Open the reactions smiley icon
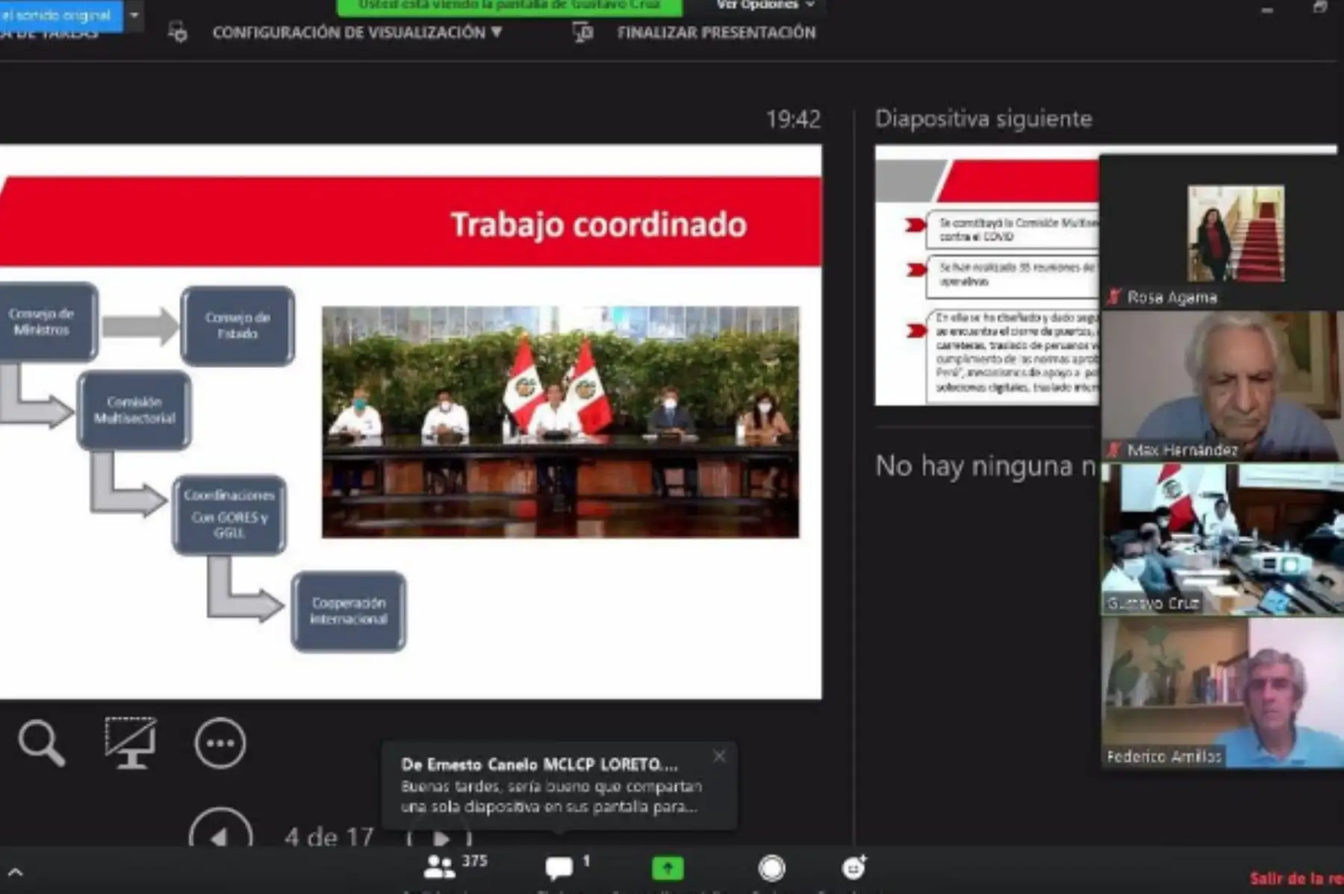The width and height of the screenshot is (1344, 894). click(x=853, y=867)
